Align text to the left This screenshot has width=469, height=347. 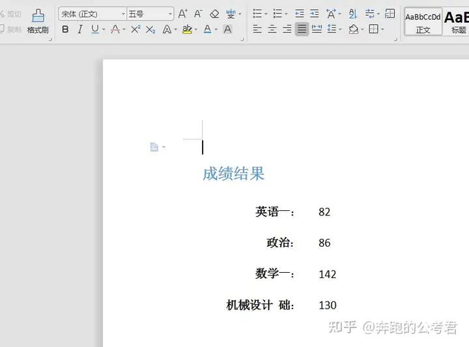point(257,29)
